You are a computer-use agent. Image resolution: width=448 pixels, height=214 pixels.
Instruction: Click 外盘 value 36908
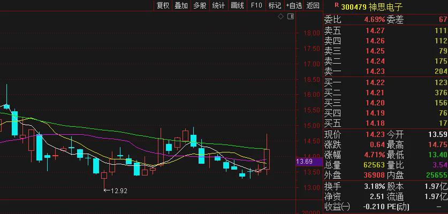pyautogui.click(x=374, y=175)
